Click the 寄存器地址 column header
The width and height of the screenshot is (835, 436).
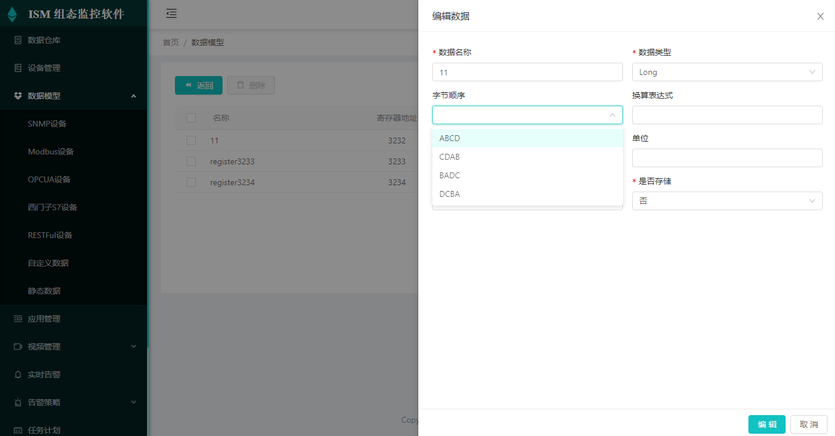397,118
